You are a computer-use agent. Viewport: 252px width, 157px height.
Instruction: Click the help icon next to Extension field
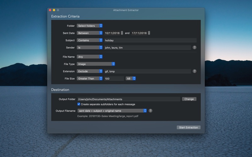pos(194,71)
